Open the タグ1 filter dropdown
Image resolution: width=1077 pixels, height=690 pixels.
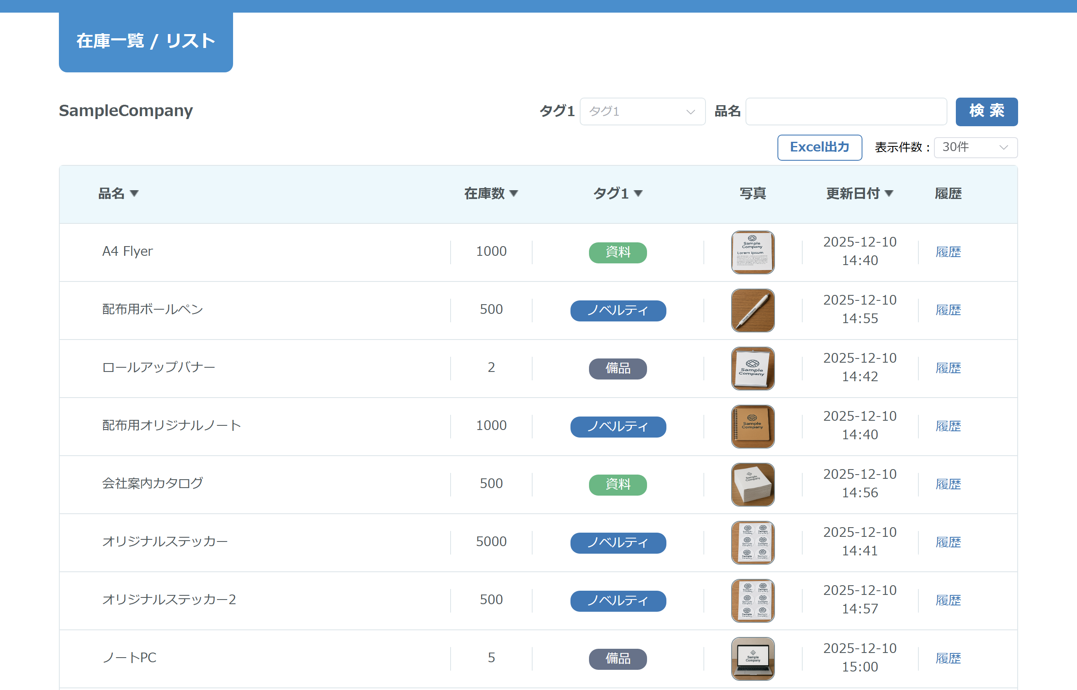coord(642,111)
